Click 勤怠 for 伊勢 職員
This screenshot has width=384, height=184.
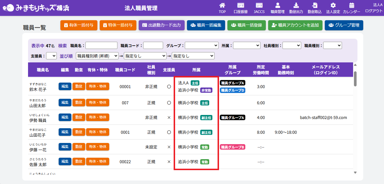point(79,117)
